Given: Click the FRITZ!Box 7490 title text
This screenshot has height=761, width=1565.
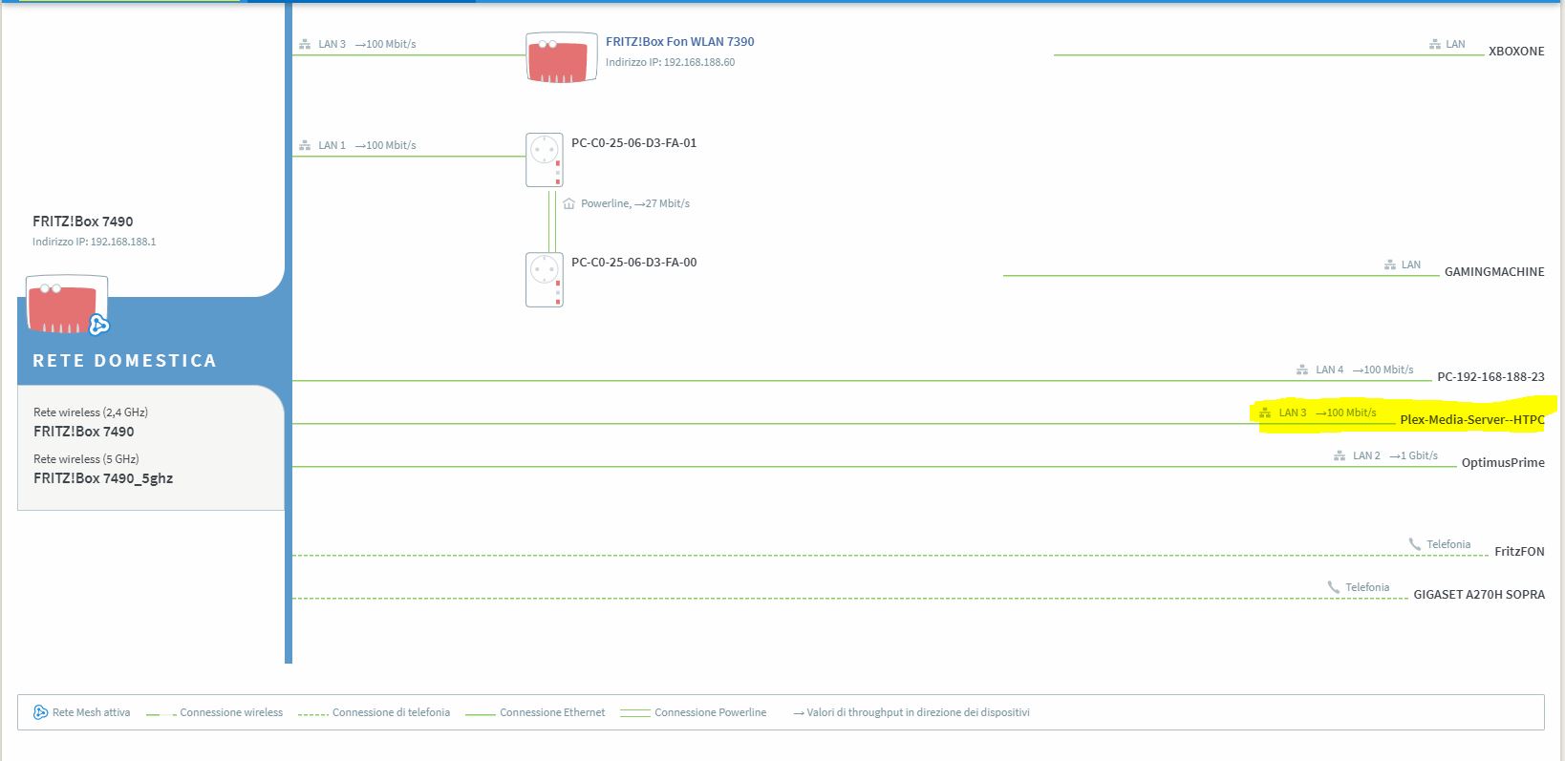Looking at the screenshot, I should [83, 222].
